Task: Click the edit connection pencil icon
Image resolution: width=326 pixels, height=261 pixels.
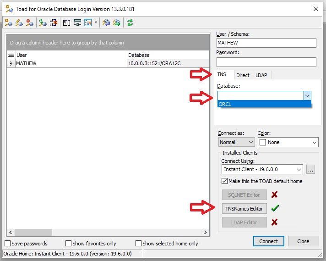Action: 19,22
